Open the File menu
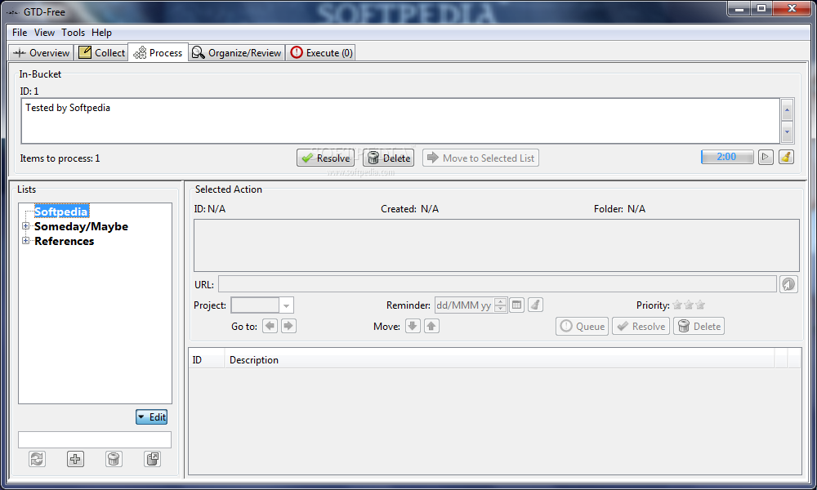Screen dimensions: 817x490 click(x=20, y=33)
